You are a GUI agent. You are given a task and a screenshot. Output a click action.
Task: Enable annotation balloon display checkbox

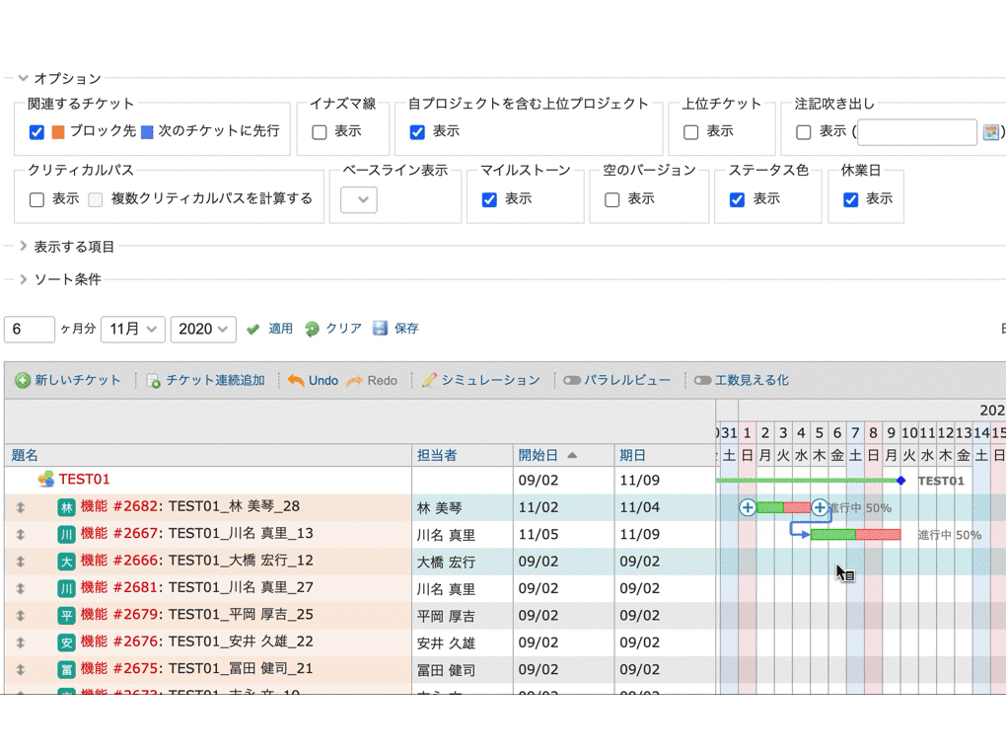[x=803, y=132]
